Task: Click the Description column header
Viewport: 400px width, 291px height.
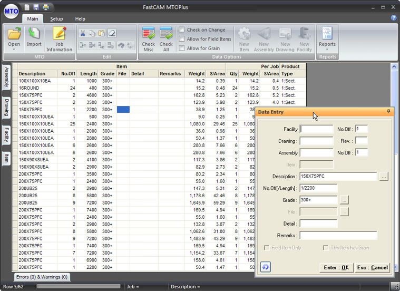Action: pyautogui.click(x=37, y=73)
